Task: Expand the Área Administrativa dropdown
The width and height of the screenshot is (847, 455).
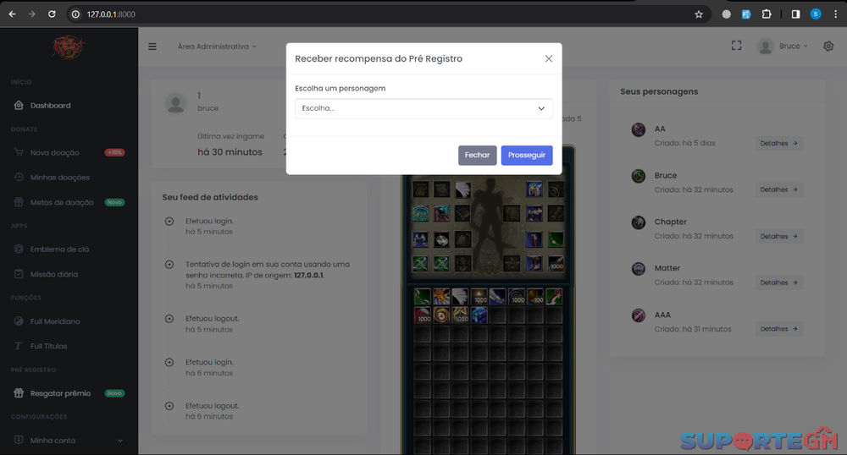Action: [x=217, y=47]
